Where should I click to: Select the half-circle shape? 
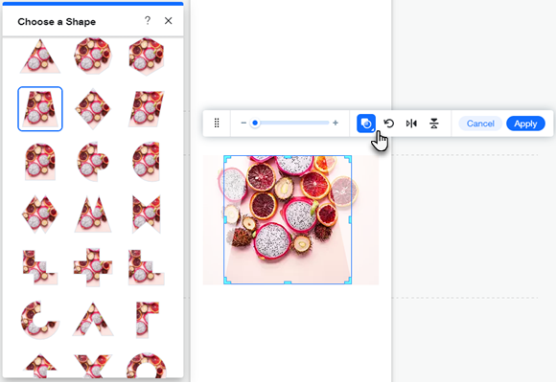(146, 162)
